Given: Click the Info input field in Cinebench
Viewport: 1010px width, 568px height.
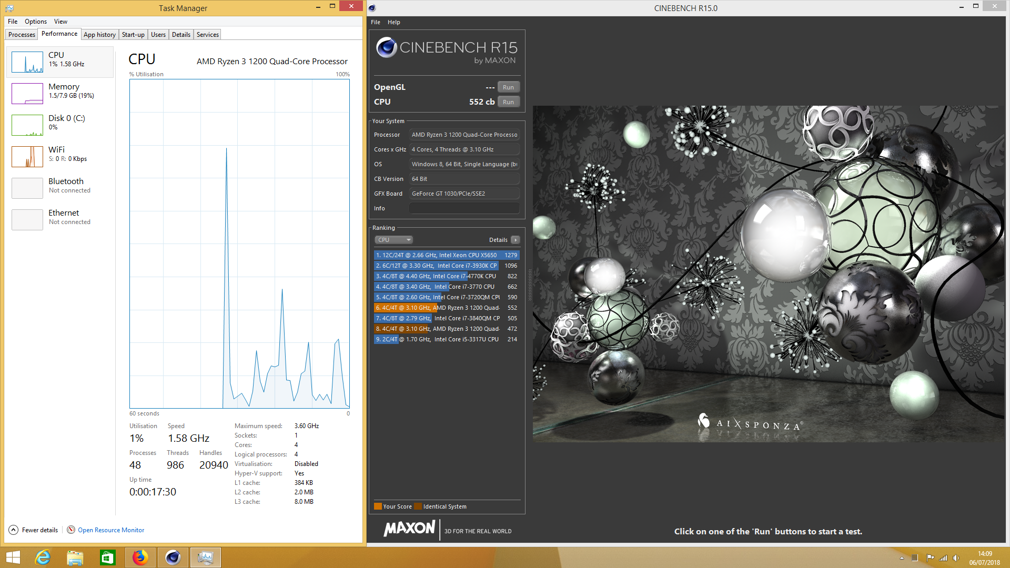Looking at the screenshot, I should point(464,208).
